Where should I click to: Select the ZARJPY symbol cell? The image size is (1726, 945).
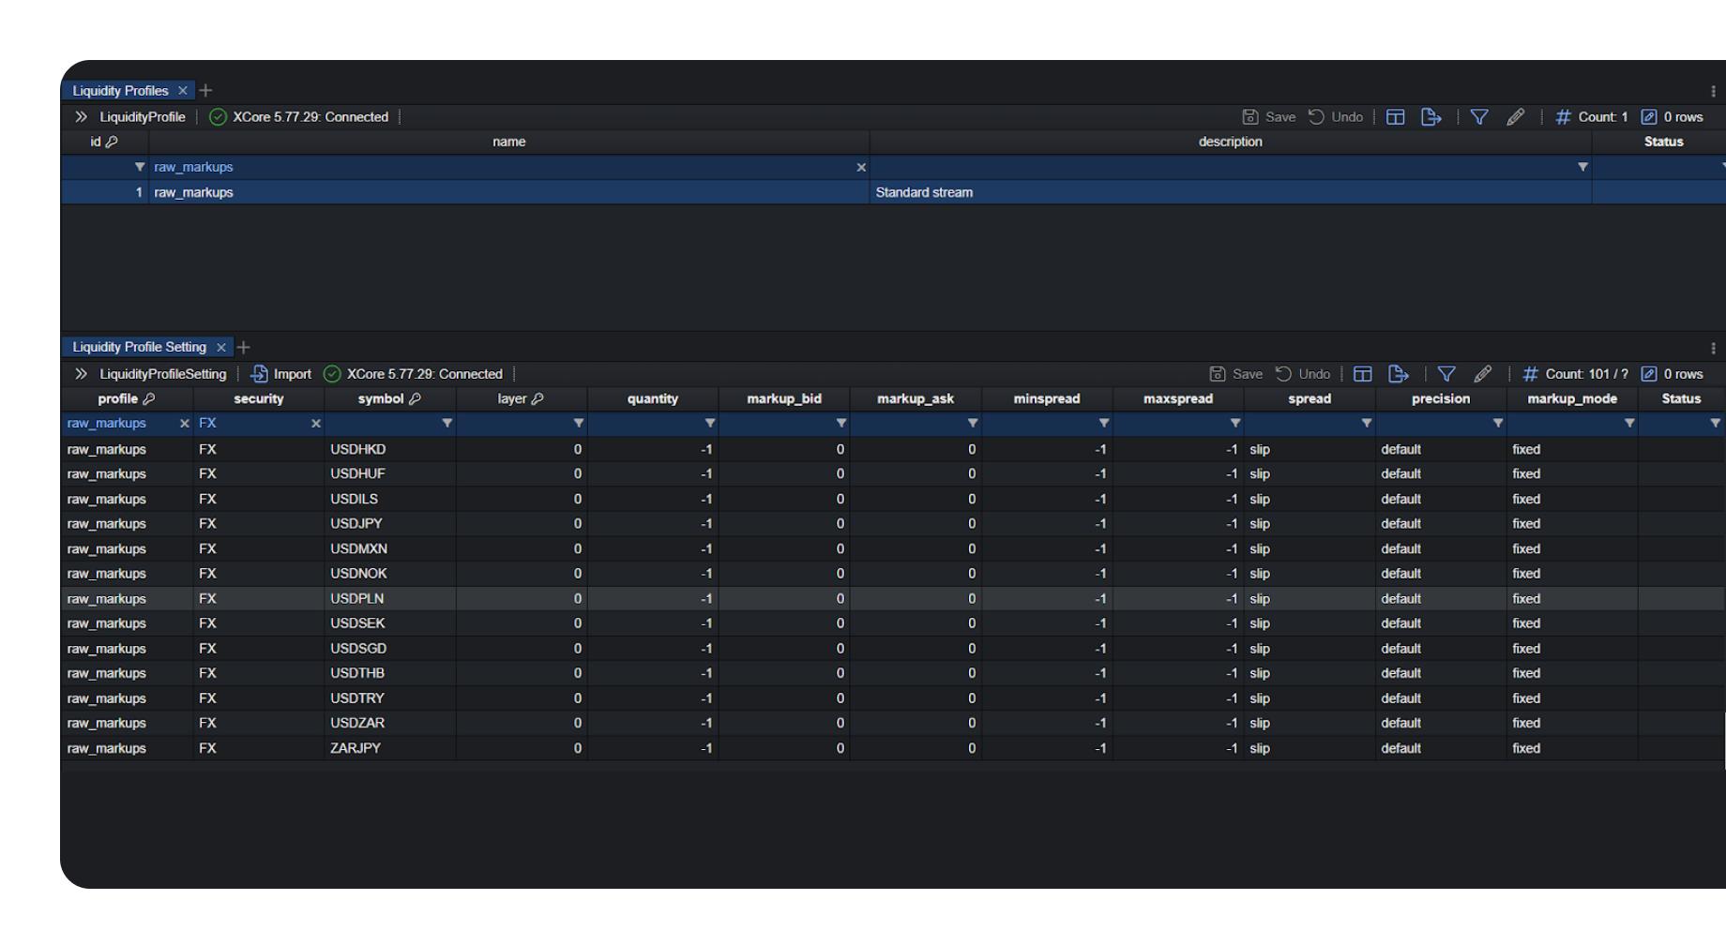point(390,748)
